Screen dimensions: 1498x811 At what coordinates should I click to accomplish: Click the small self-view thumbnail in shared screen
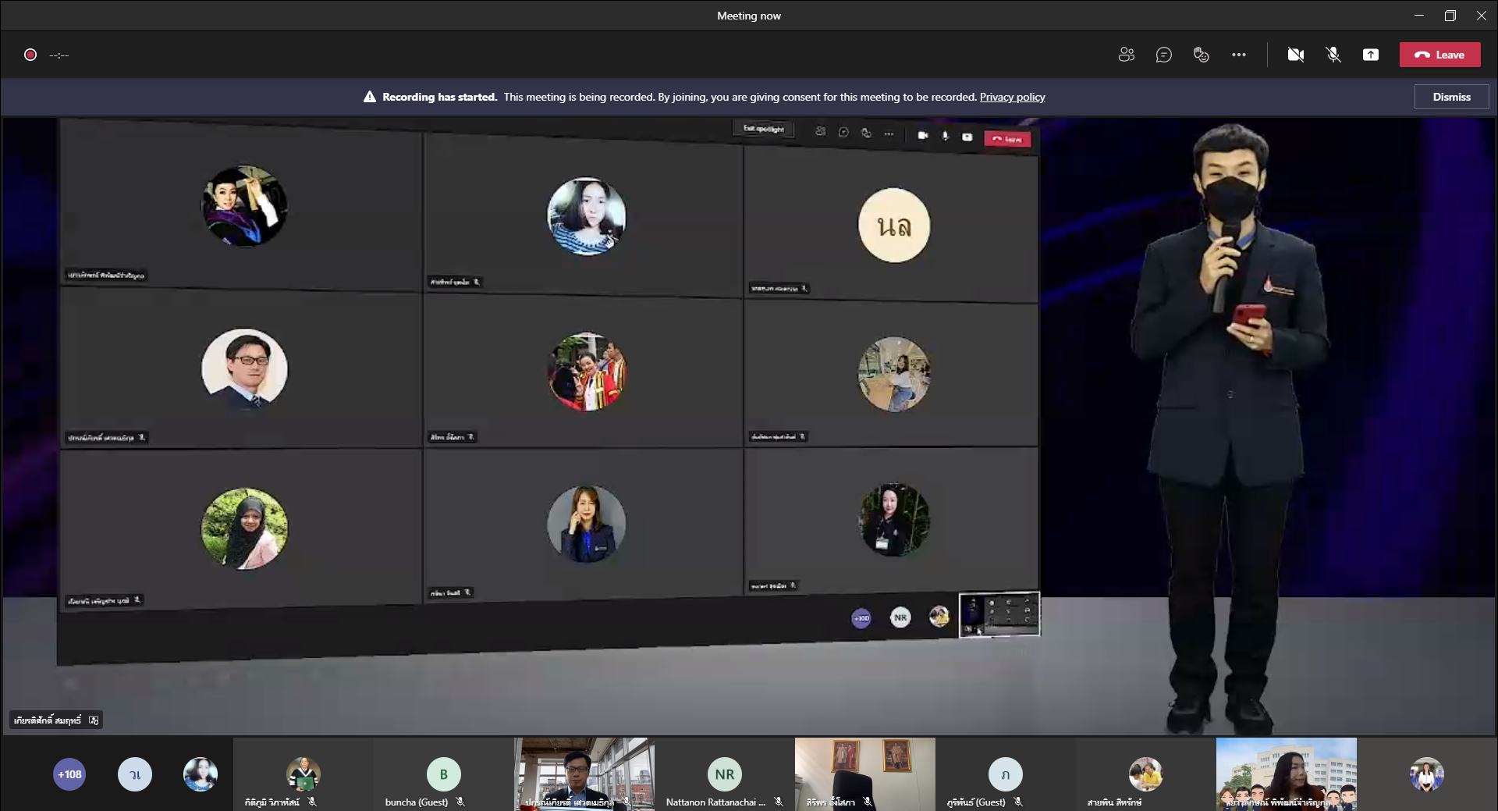(x=999, y=615)
